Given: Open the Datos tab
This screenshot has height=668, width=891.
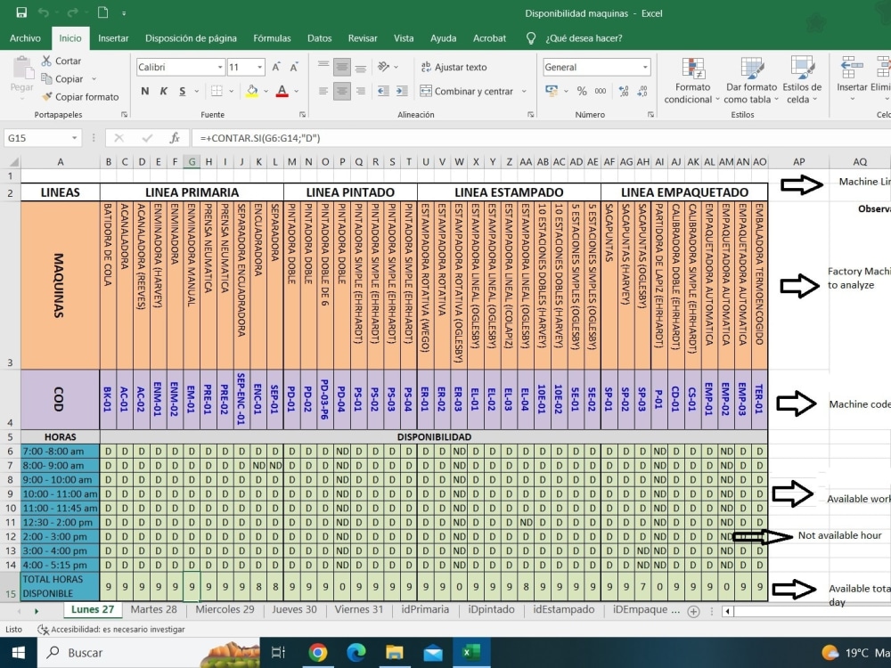Looking at the screenshot, I should 319,38.
